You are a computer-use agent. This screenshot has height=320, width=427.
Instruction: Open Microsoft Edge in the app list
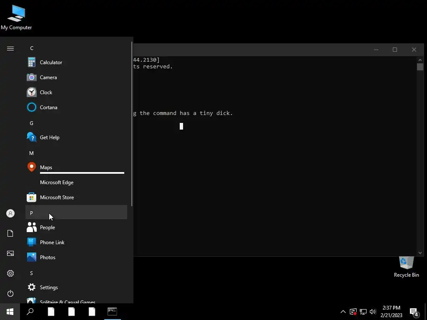click(x=76, y=182)
